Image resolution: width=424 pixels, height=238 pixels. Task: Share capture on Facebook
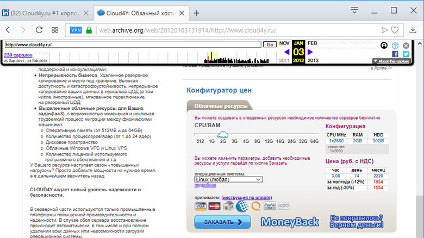pos(395,54)
